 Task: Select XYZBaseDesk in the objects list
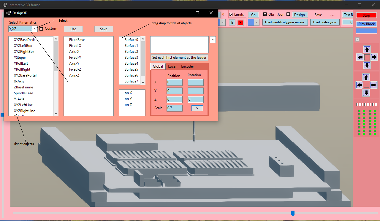click(x=24, y=40)
